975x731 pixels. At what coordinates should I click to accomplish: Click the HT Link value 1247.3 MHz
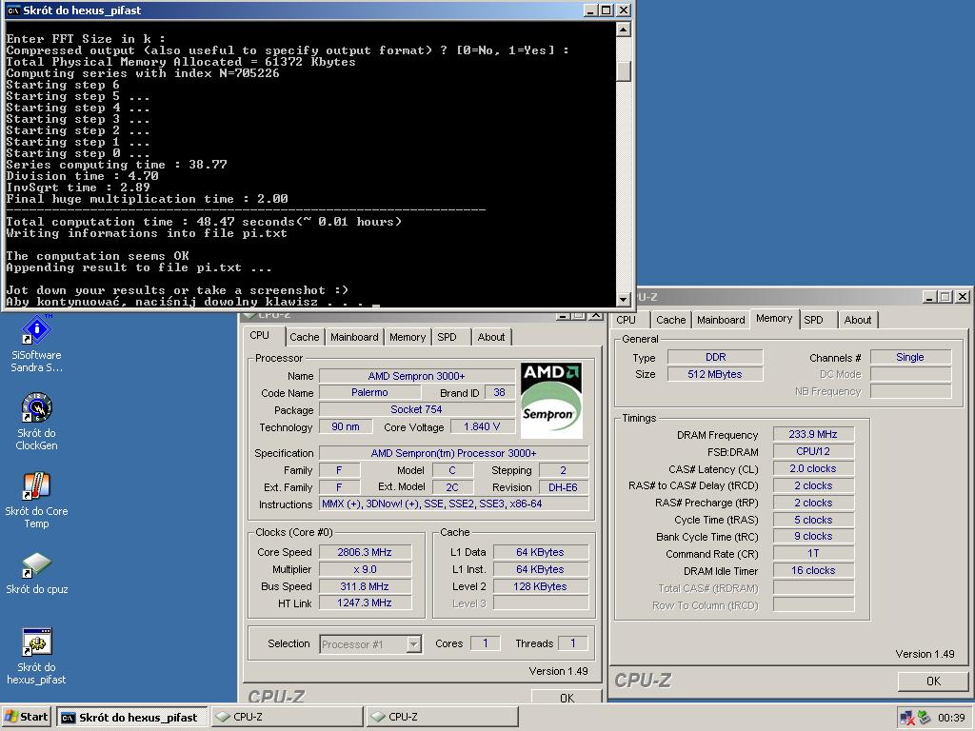(x=365, y=603)
